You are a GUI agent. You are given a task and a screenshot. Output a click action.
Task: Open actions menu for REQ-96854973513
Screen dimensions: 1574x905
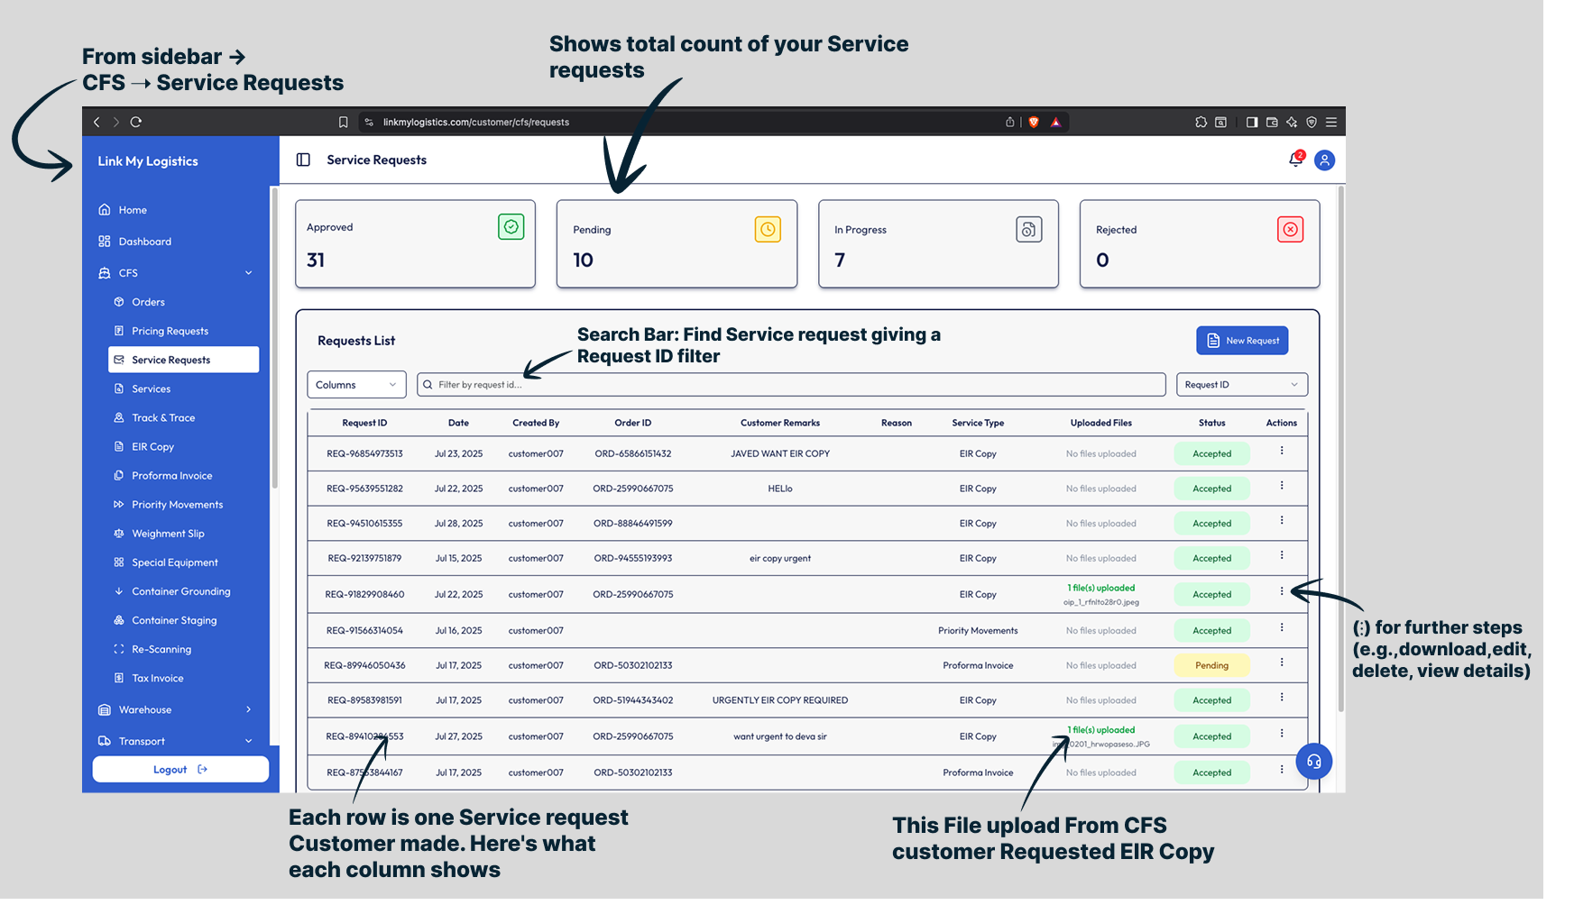[x=1282, y=451]
